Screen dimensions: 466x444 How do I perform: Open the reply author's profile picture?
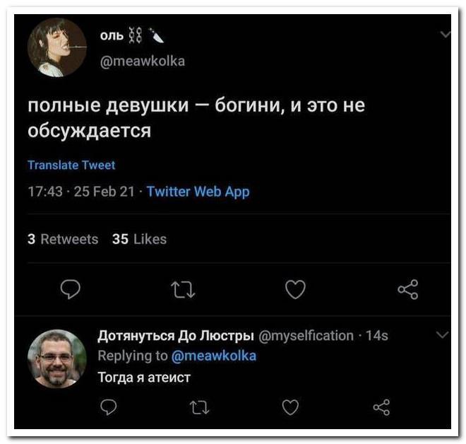[56, 358]
